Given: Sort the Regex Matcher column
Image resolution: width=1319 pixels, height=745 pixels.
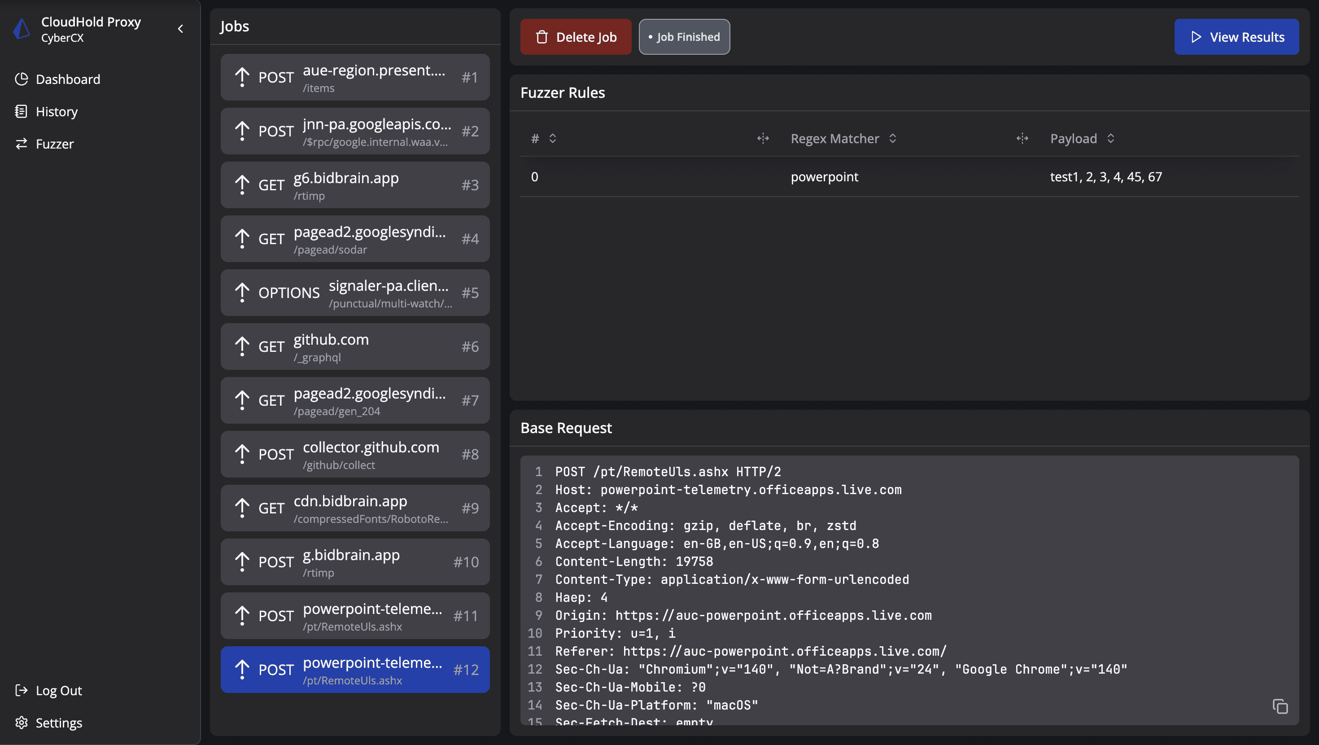Looking at the screenshot, I should [892, 138].
